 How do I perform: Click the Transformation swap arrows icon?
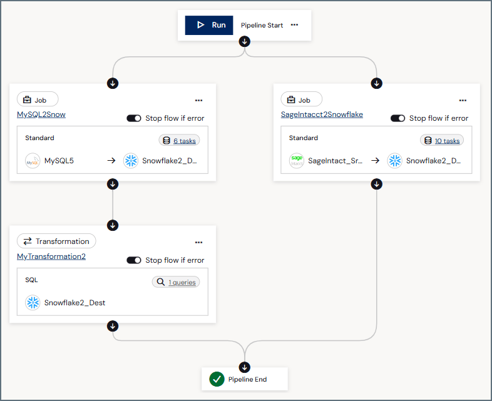(x=28, y=241)
